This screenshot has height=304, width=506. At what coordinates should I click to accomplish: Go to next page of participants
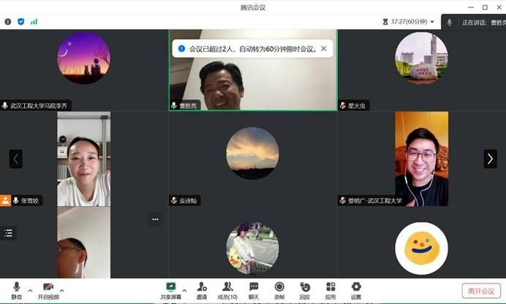[x=490, y=159]
